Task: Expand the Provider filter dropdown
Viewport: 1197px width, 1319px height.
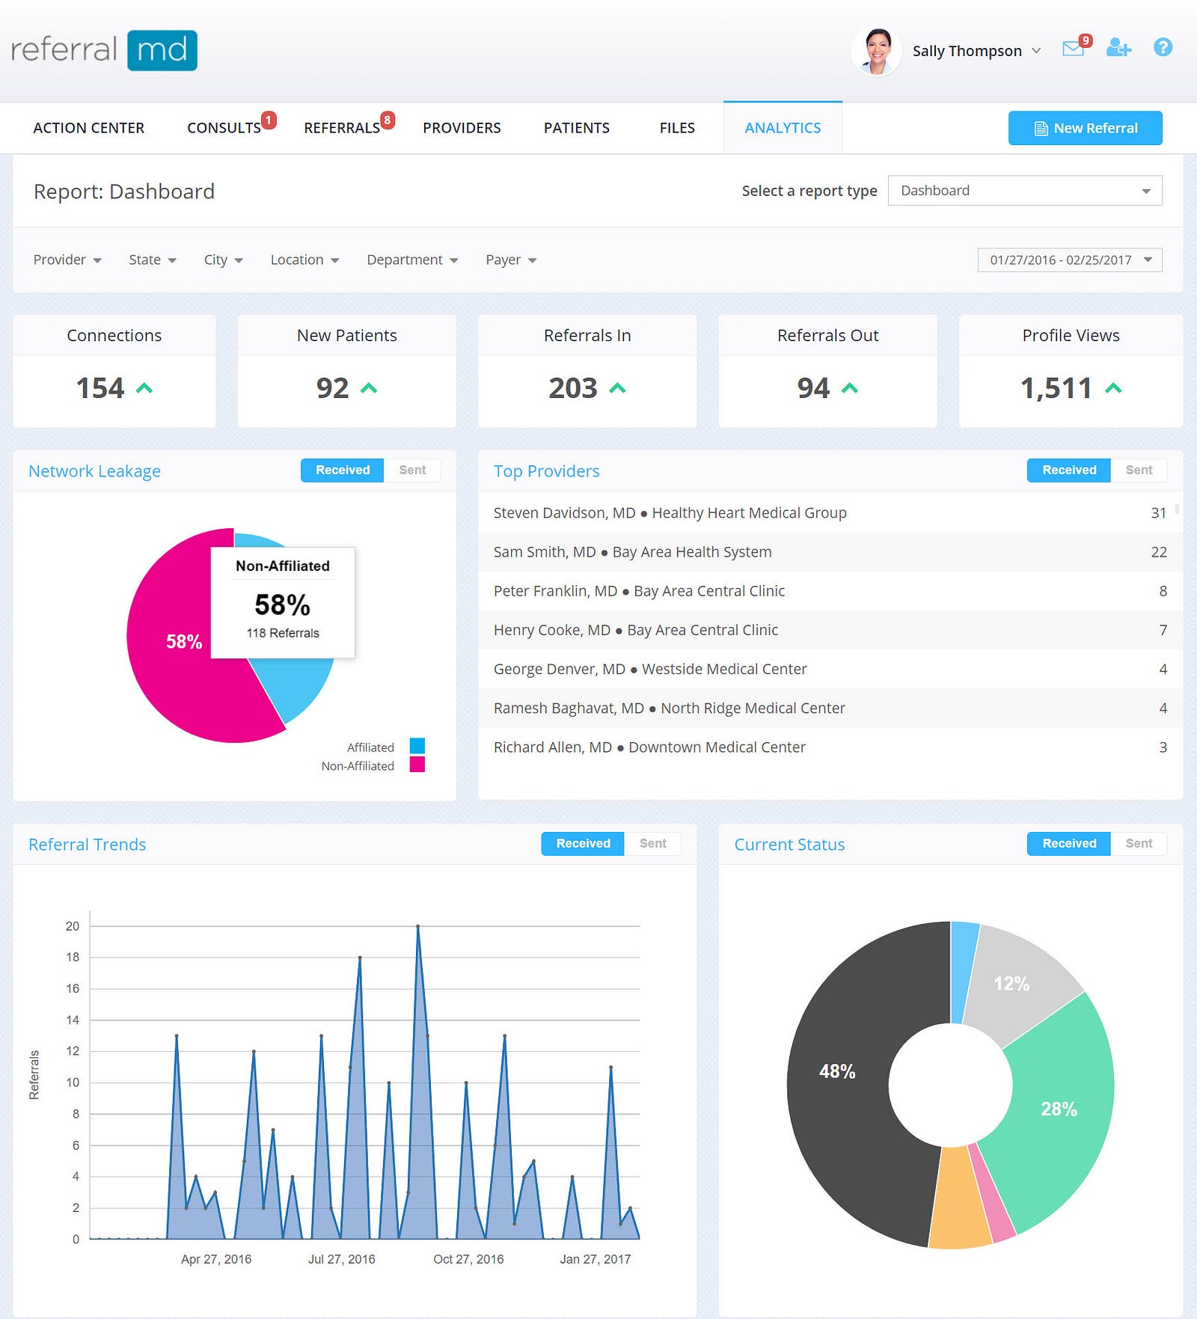Action: (x=67, y=260)
